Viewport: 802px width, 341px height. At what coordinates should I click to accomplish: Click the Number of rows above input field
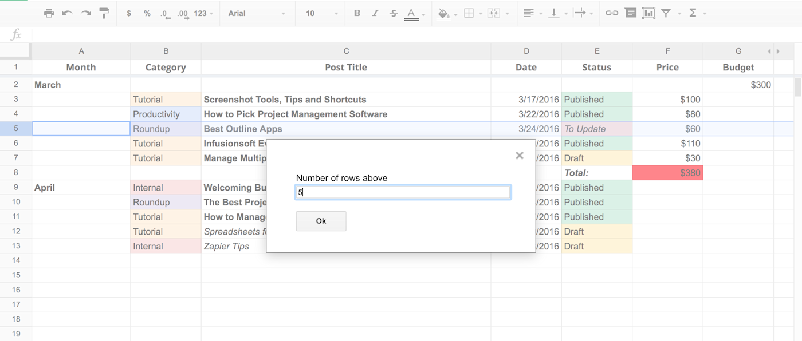point(402,192)
